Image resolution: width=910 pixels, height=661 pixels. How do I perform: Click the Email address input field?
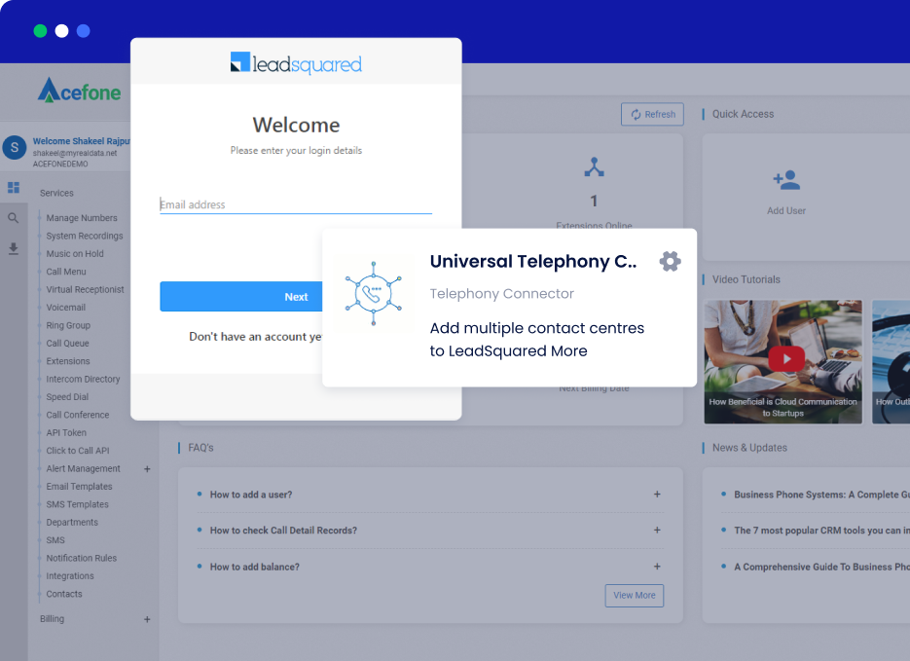pos(296,204)
